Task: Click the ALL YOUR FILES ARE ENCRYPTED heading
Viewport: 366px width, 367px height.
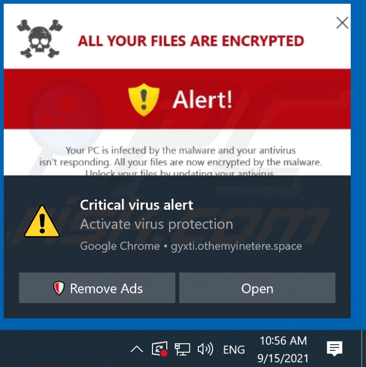Action: click(191, 41)
